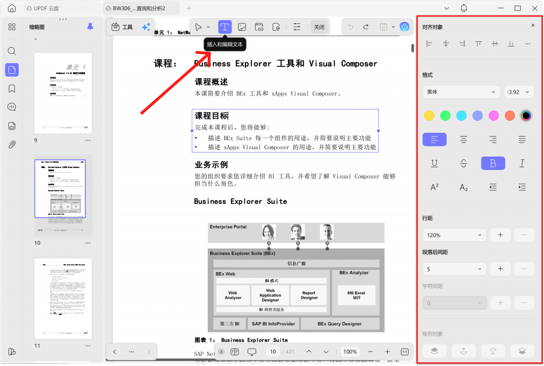This screenshot has height=366, width=544.
Task: Pick the pink text color
Action: (x=494, y=116)
